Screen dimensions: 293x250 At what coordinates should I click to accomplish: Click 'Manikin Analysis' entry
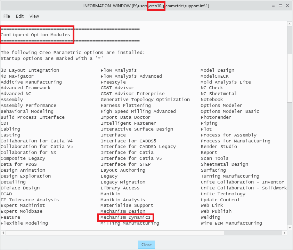[123, 200]
